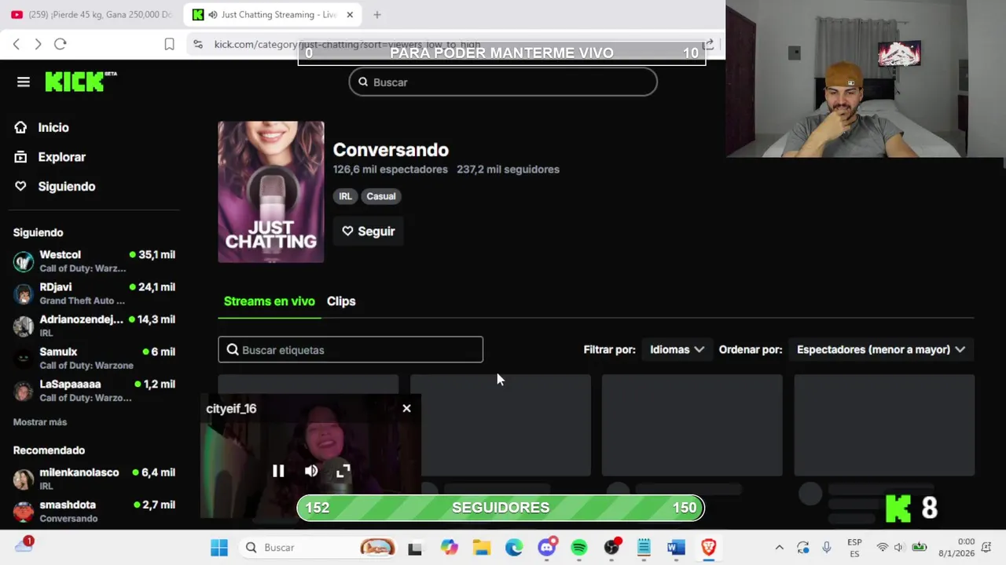
Task: Switch to the YouTube browser tab
Action: [x=91, y=14]
